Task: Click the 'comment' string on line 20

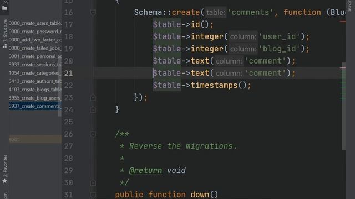Action: [x=265, y=61]
